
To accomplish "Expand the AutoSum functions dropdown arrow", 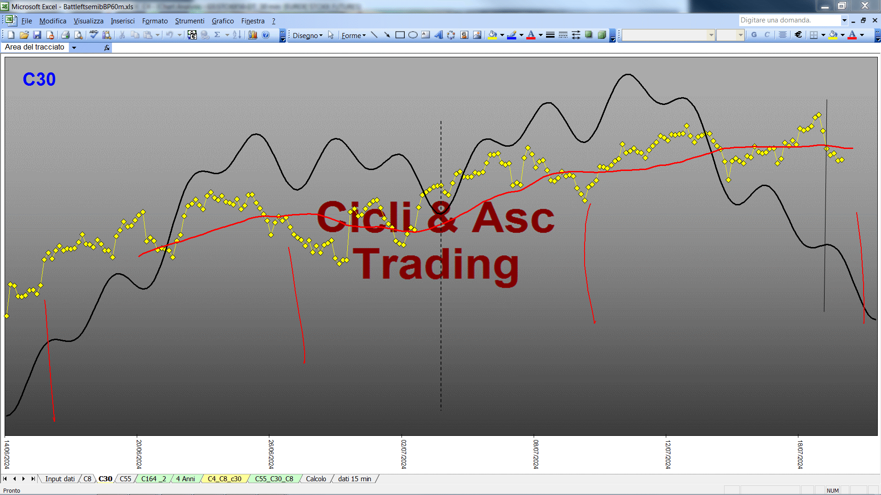I will pyautogui.click(x=227, y=35).
